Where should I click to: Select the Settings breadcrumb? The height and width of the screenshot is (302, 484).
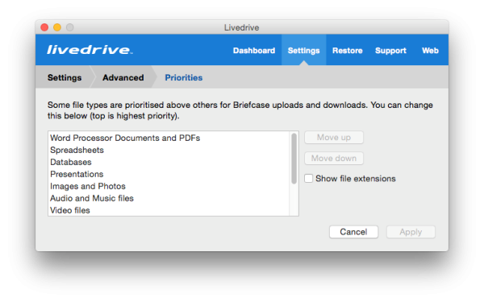click(65, 77)
